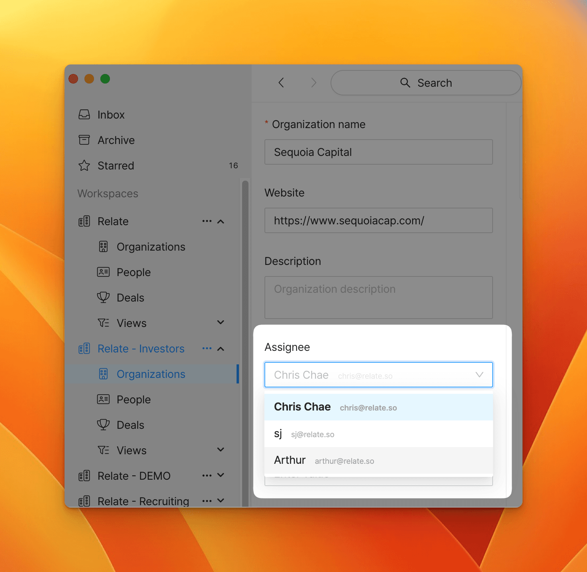Go forward with the right arrow
Viewport: 587px width, 572px height.
314,83
